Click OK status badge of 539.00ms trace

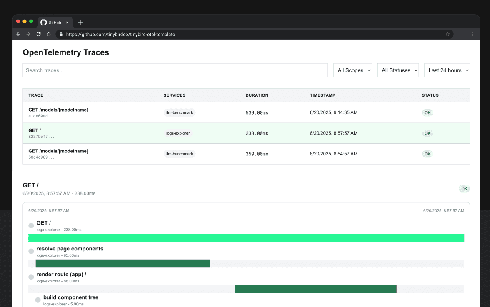(427, 113)
